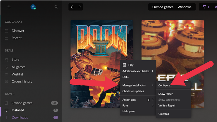Click the search magnifier icon
217x122 pixels.
click(x=56, y=7)
